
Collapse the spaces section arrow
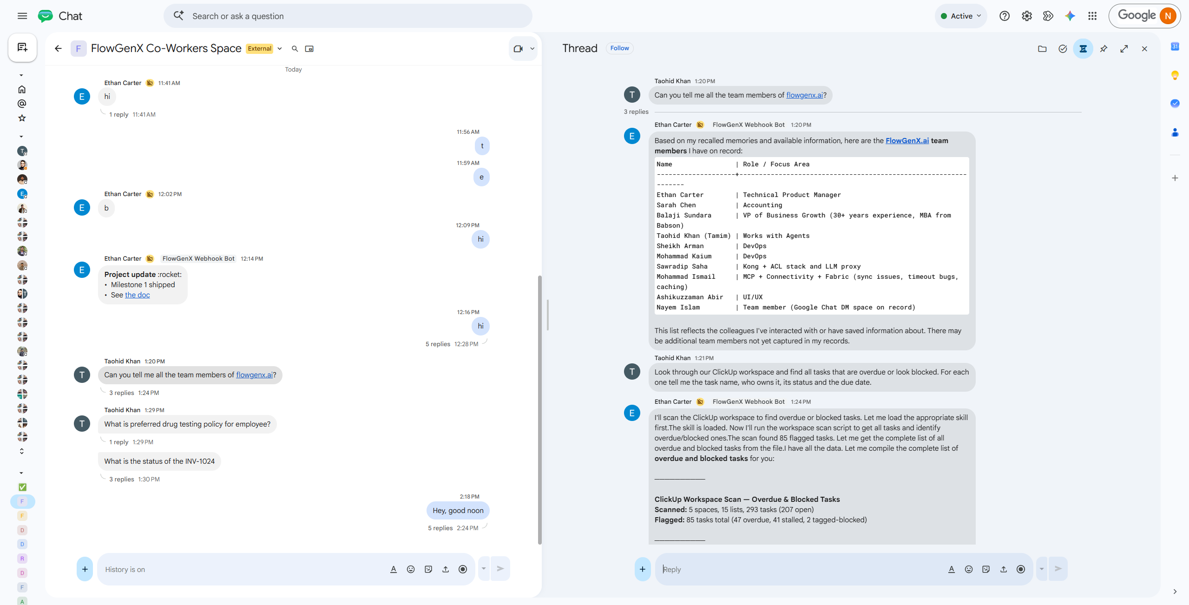pyautogui.click(x=21, y=473)
